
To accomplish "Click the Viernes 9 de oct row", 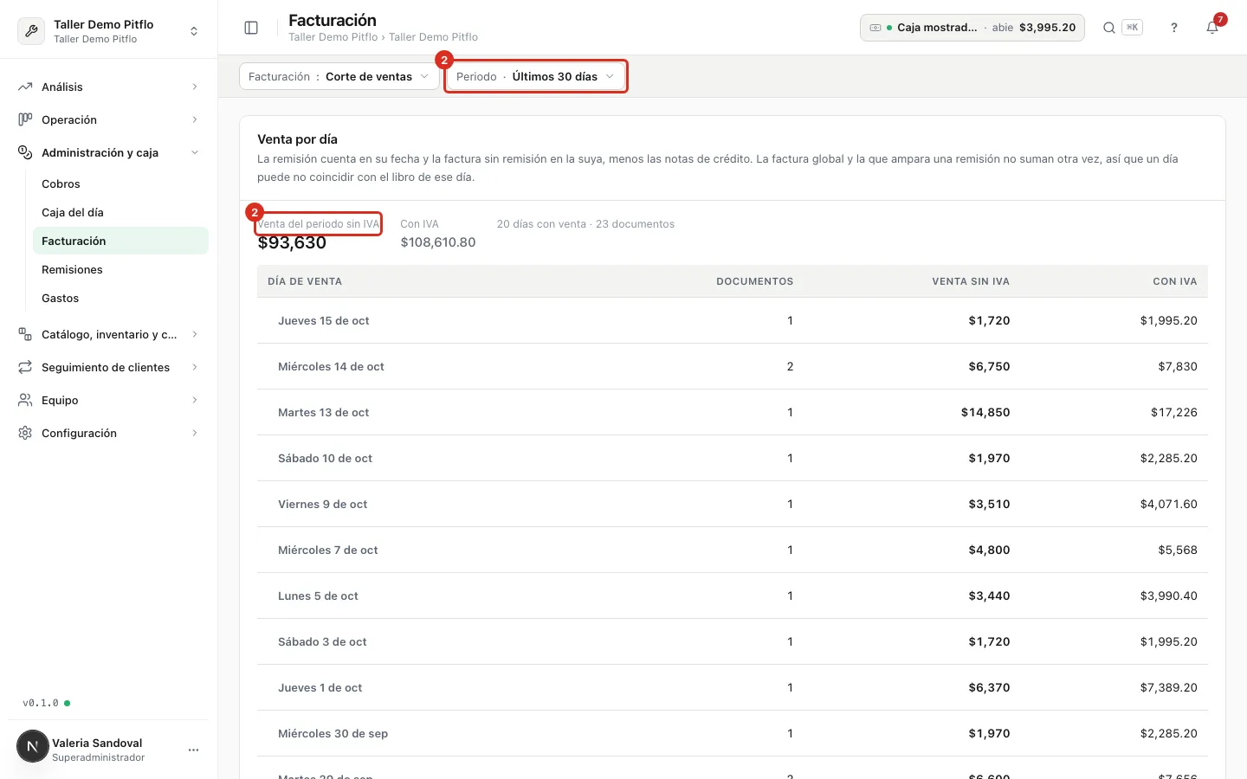I will coord(733,504).
